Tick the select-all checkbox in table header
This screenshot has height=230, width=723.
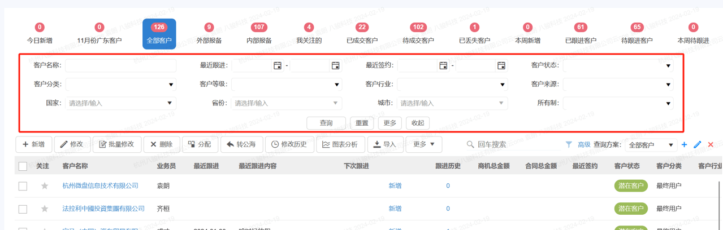23,166
